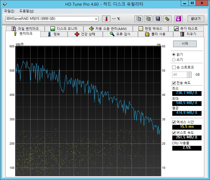
Task: Open the 파일 벤치마크 tab
Action: (25, 29)
